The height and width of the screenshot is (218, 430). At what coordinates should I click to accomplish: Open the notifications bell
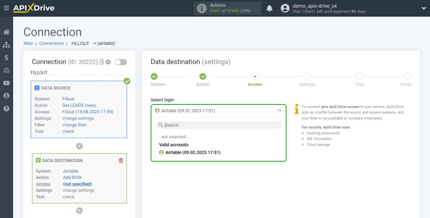pos(269,8)
